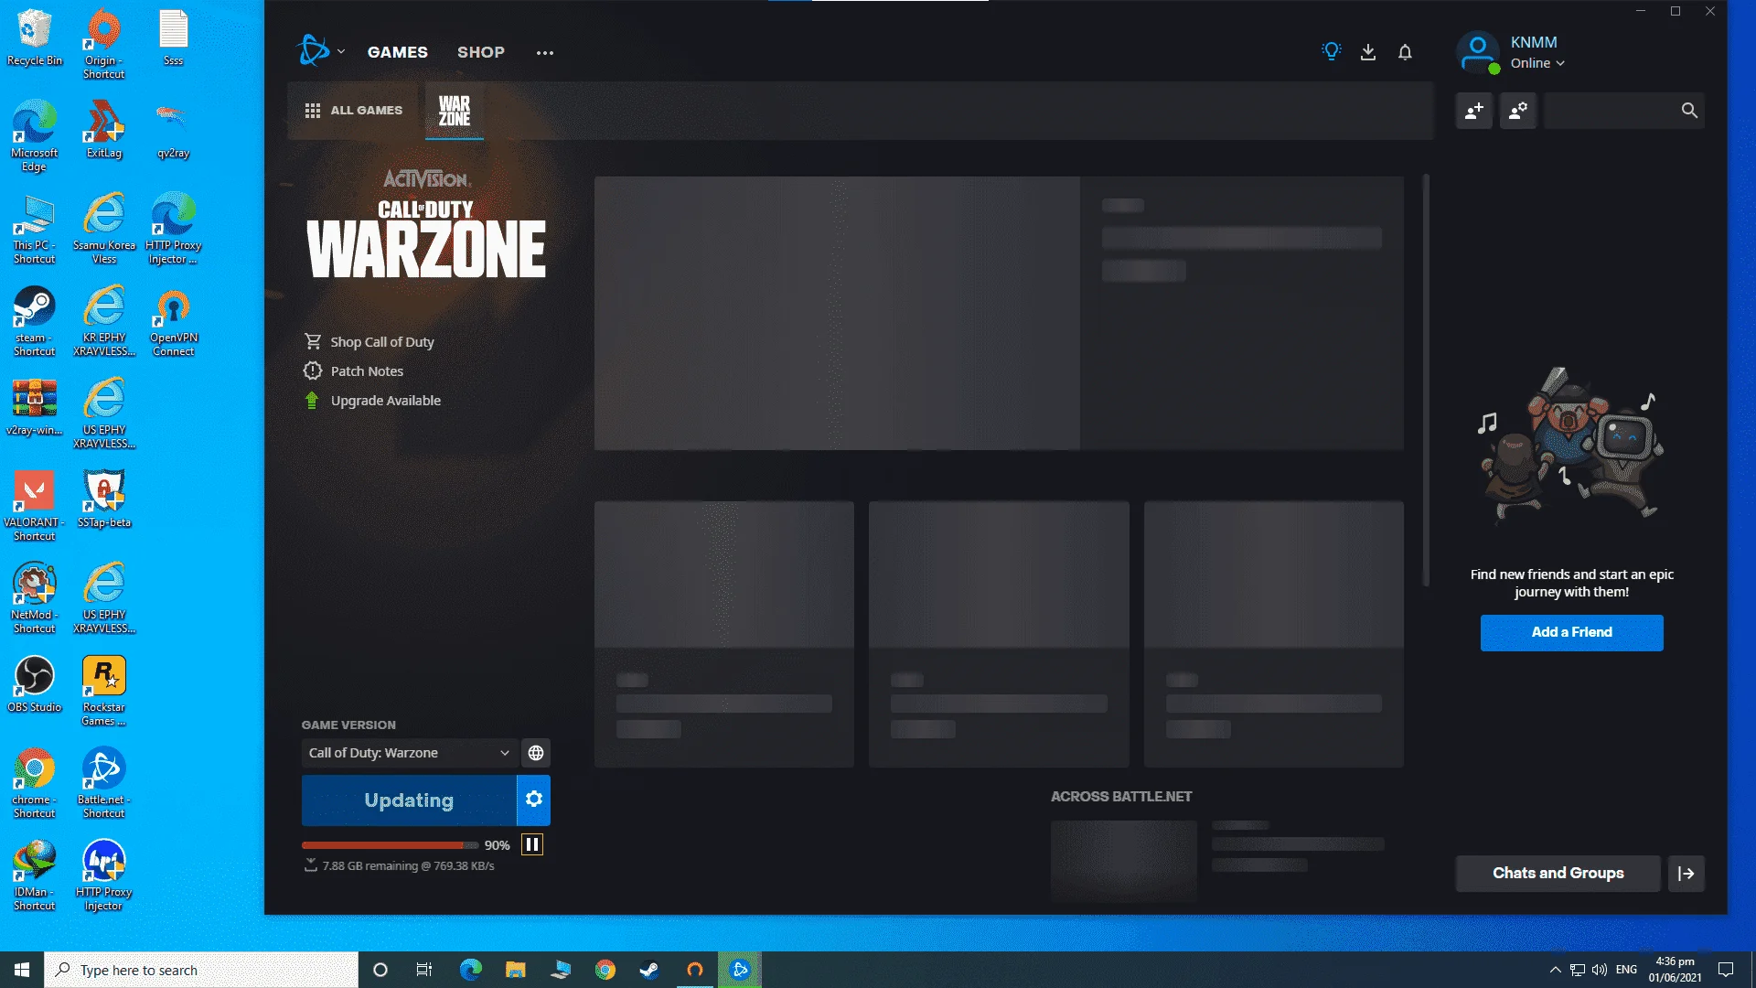
Task: Pause the Warzone update download
Action: coord(532,844)
